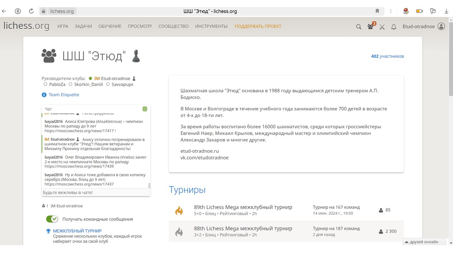This screenshot has width=453, height=254.
Task: Open browser downloads arrow icon
Action: [446, 11]
